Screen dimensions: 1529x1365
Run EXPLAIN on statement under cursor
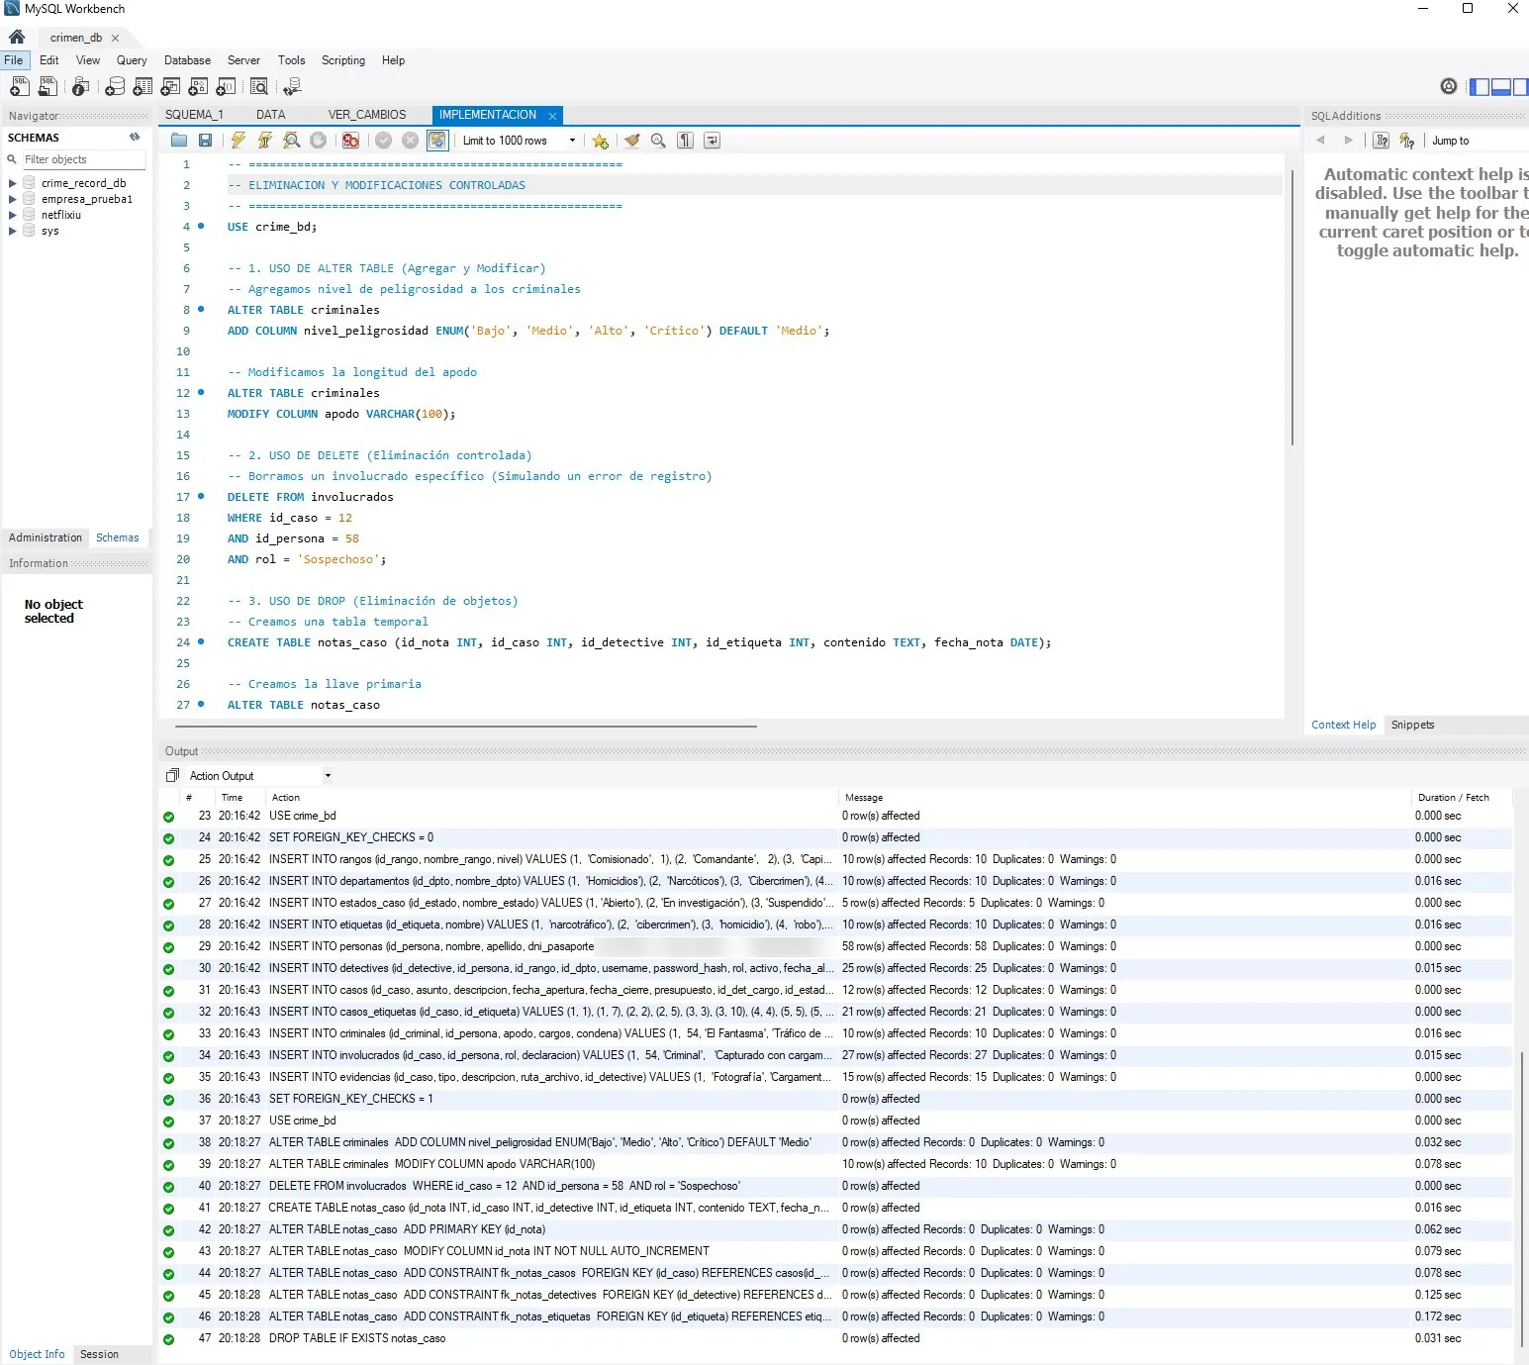click(291, 141)
